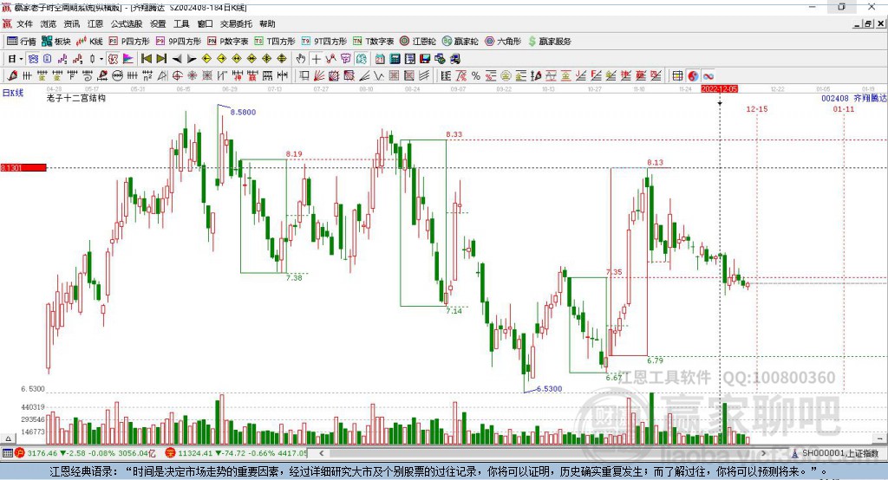This screenshot has height=480, width=888.
Task: Switch to K线 candlestick chart
Action: pyautogui.click(x=89, y=42)
